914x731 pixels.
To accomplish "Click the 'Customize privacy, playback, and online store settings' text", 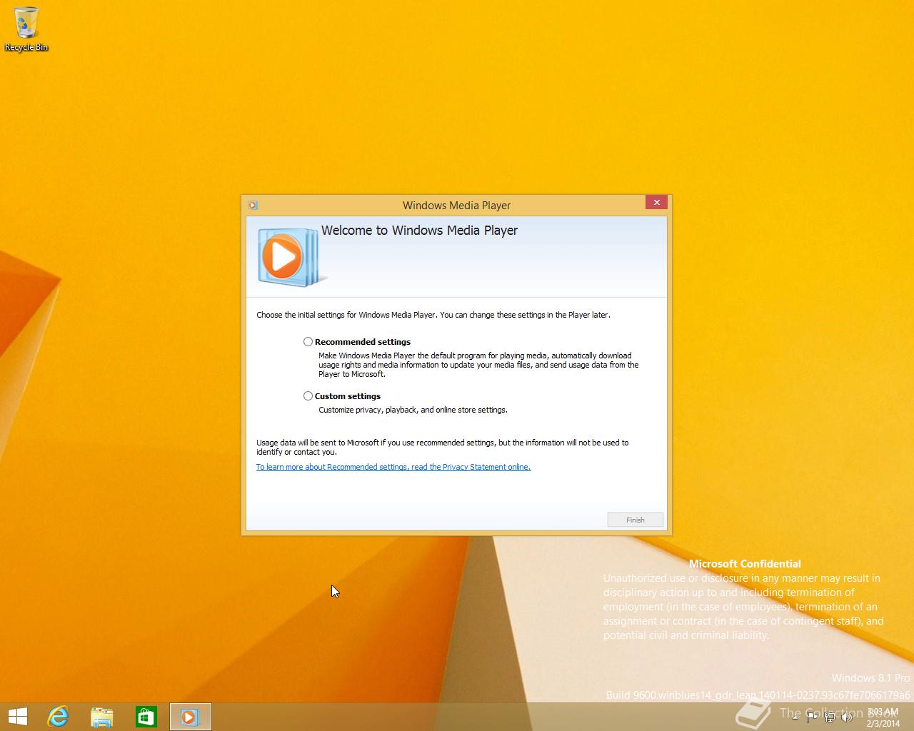I will (413, 410).
